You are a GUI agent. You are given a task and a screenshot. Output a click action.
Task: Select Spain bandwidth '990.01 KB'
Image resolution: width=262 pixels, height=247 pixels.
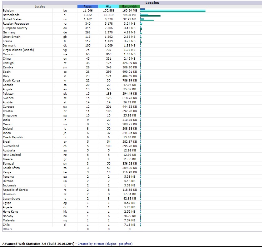130,72
